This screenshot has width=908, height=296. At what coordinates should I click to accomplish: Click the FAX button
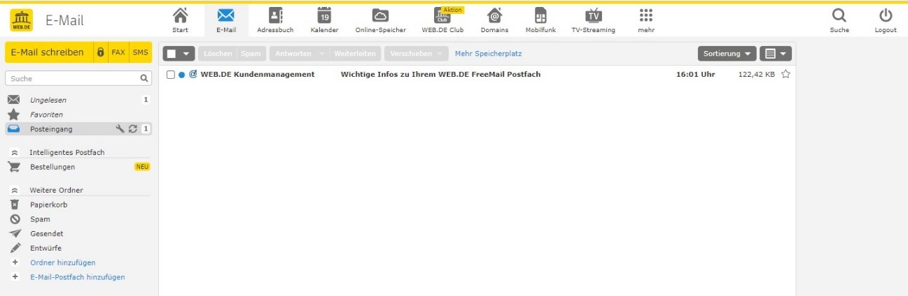(118, 52)
